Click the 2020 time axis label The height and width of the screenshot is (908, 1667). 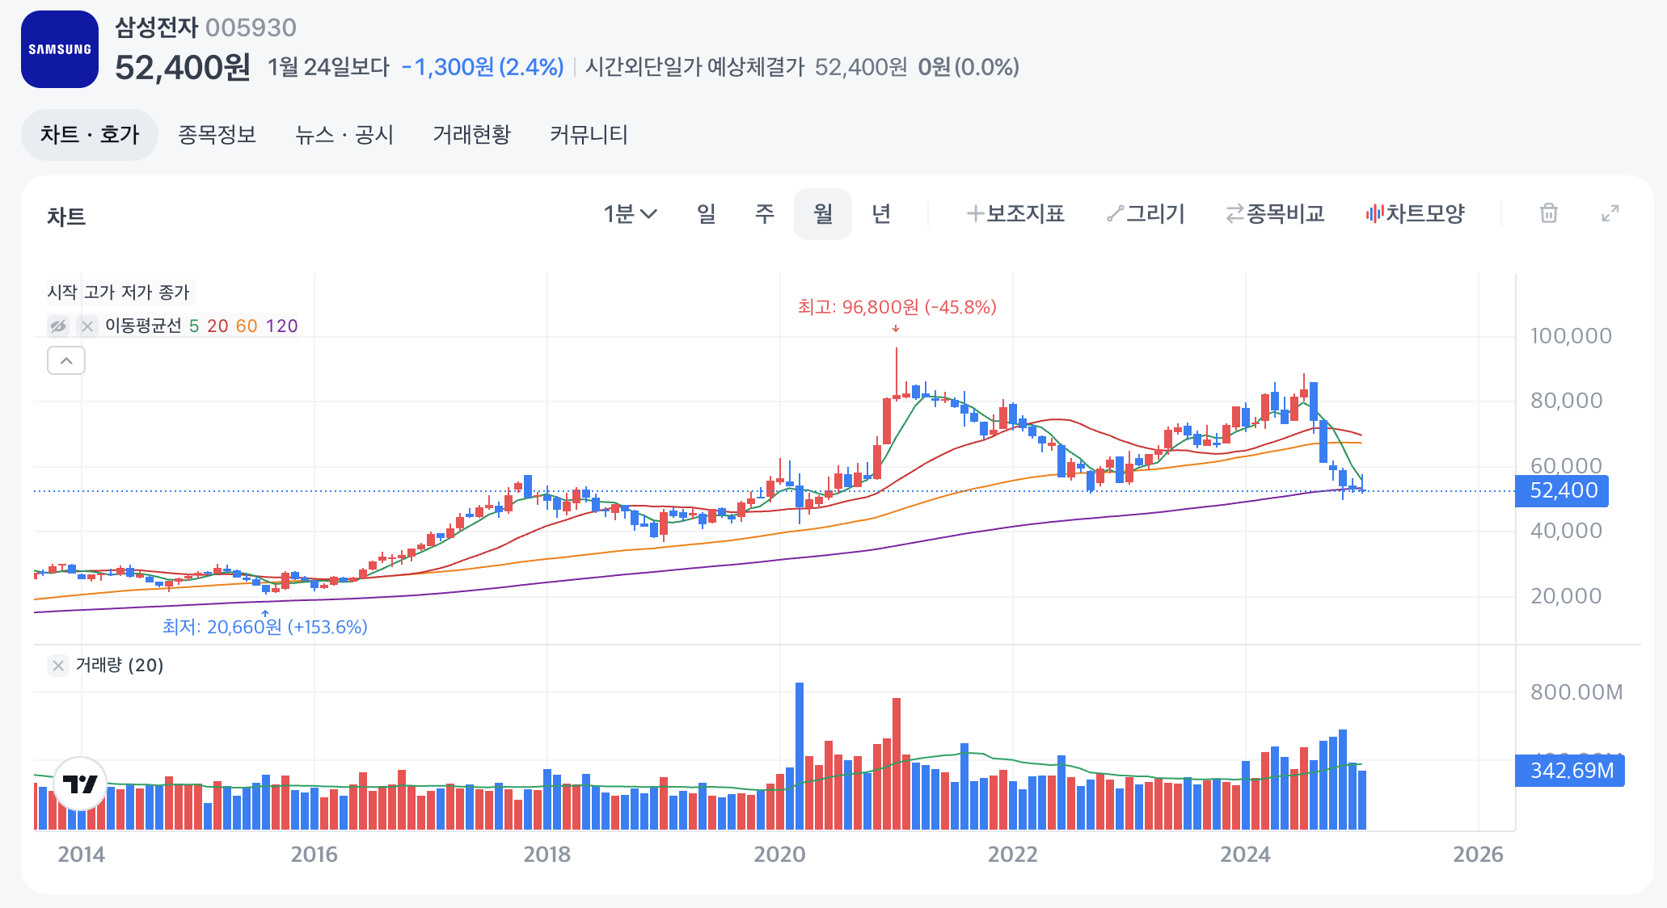tap(779, 855)
